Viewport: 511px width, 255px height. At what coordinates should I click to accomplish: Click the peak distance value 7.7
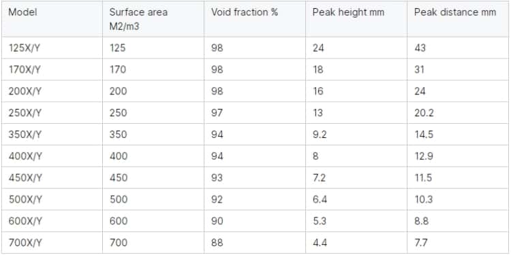[x=421, y=243]
